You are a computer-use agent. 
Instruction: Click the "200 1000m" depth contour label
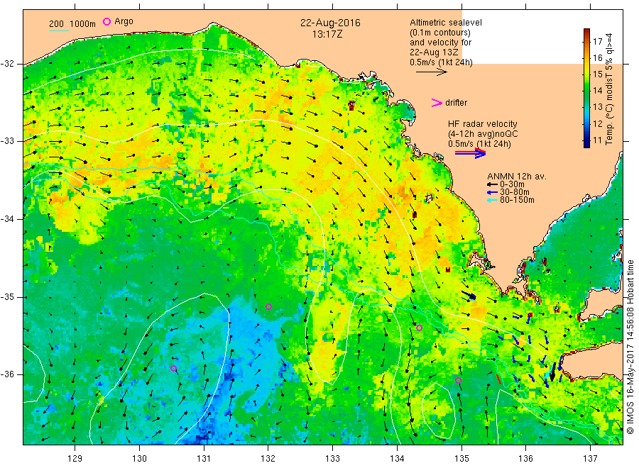72,24
